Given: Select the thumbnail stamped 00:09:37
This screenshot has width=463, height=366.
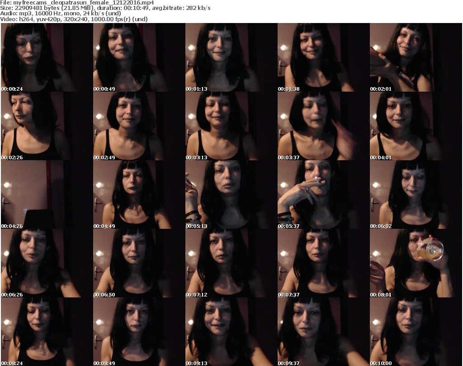Looking at the screenshot, I should (323, 332).
